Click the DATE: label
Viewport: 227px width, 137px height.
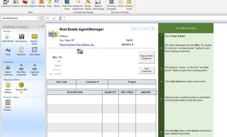[130, 40]
